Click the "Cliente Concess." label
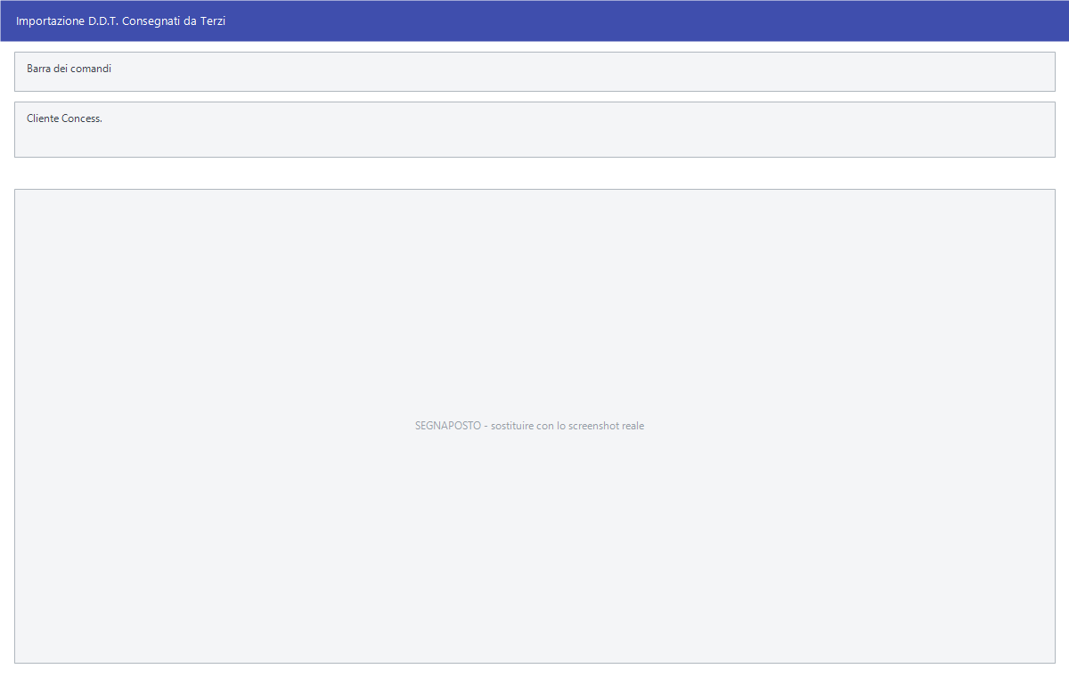 (x=65, y=118)
